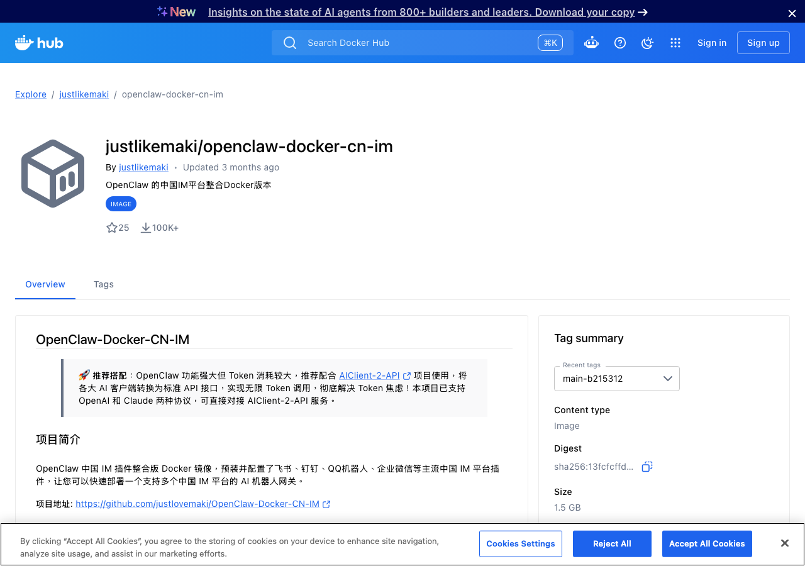Open justlikemaki breadcrumb link

coord(84,94)
